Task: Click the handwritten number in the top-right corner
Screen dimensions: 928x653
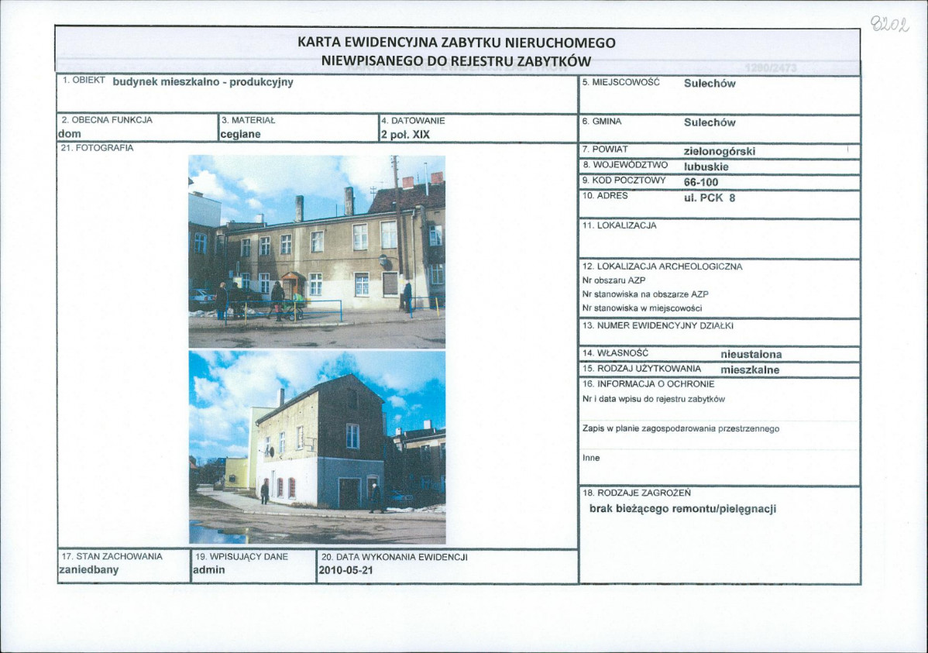Action: pyautogui.click(x=888, y=25)
